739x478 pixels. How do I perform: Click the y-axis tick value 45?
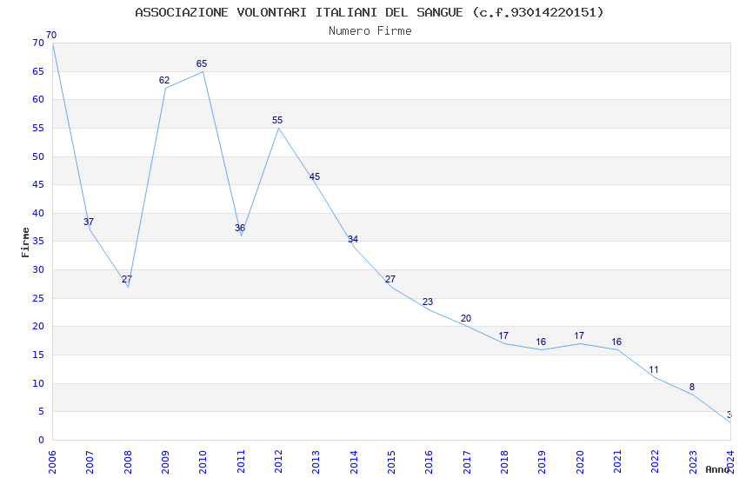pos(38,184)
